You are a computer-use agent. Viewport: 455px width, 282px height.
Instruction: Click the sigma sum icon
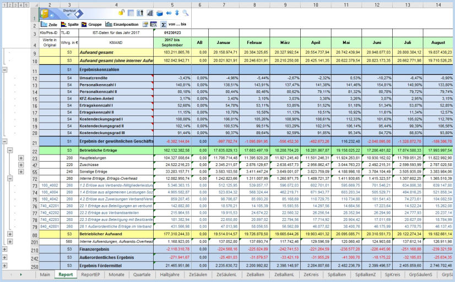pos(164,25)
